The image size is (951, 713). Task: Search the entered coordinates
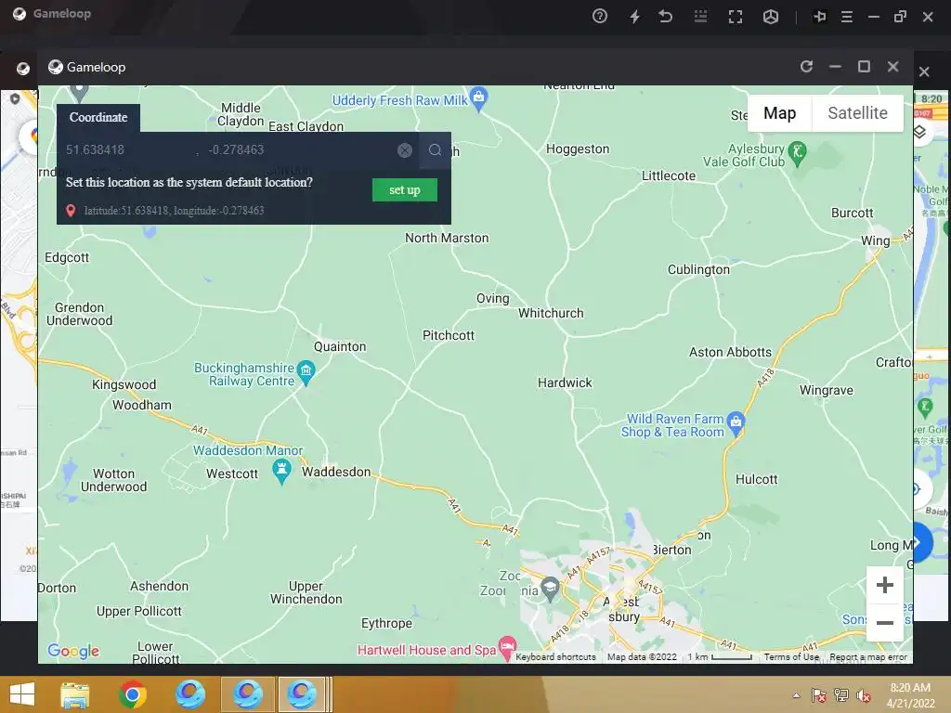click(x=435, y=149)
